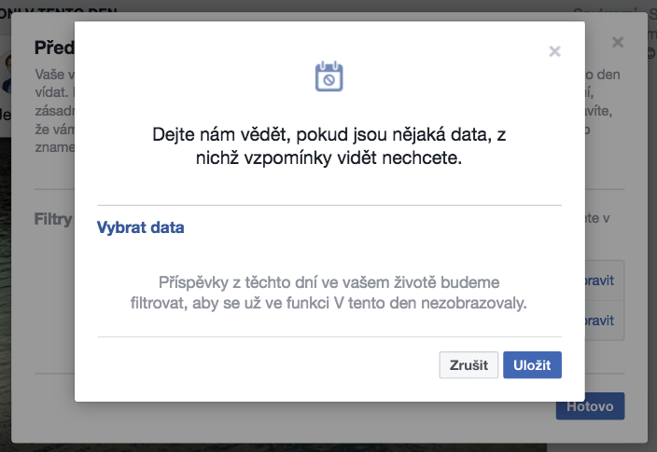Image resolution: width=657 pixels, height=452 pixels.
Task: Click the blocked calendar icon
Action: [x=328, y=76]
